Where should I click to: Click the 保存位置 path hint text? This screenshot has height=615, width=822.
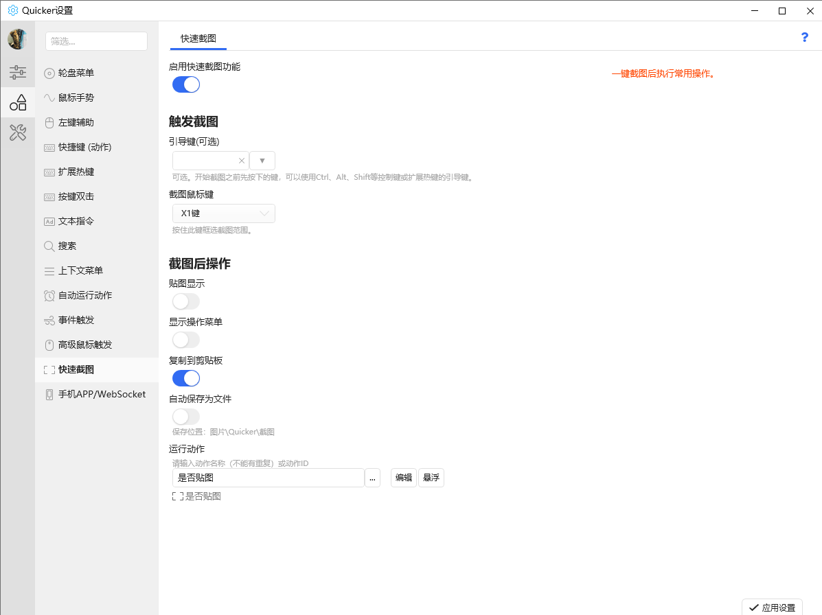pos(223,432)
